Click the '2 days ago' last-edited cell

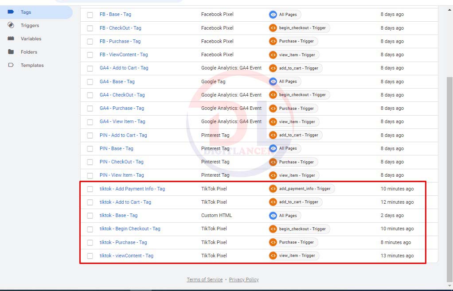pos(392,215)
